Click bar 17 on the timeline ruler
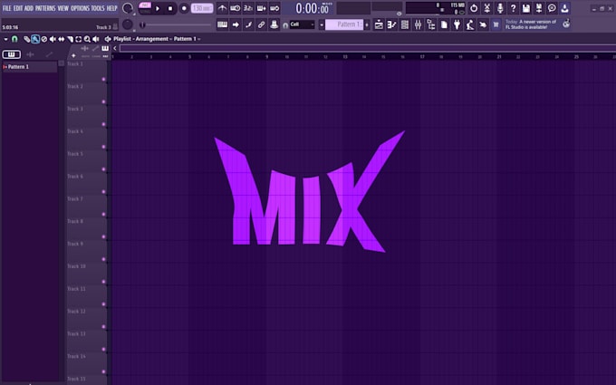This screenshot has width=616, height=385. (x=421, y=57)
